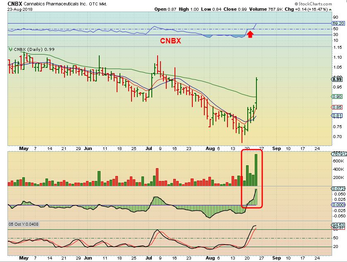Click the High 1.00 value
347x262 pixels.
(x=189, y=9)
